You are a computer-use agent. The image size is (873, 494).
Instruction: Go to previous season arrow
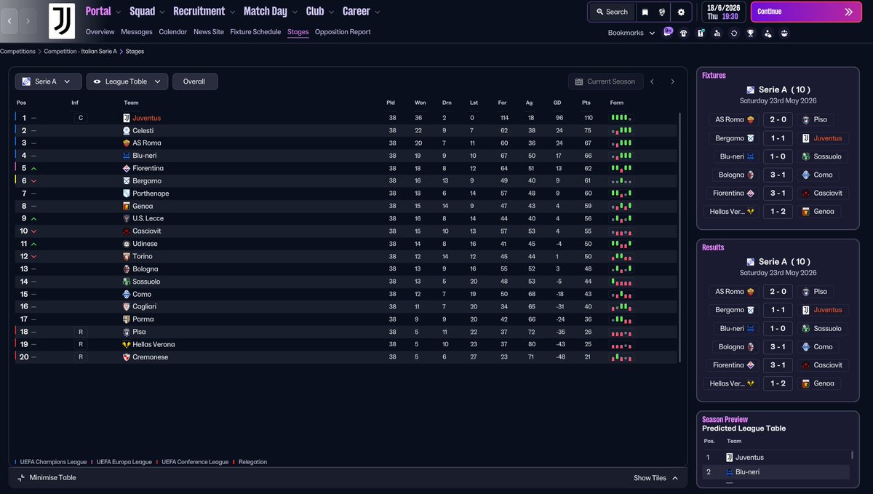[652, 81]
